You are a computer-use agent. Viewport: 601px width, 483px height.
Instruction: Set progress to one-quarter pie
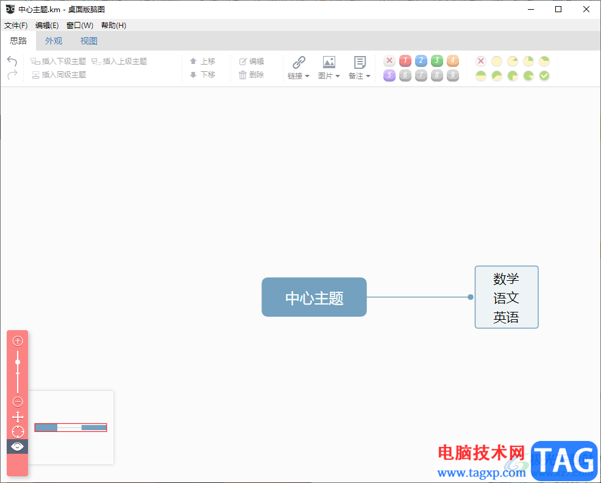528,61
